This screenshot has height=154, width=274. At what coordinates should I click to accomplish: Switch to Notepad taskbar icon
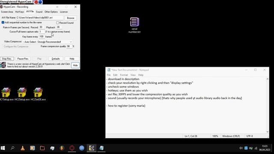point(101,148)
